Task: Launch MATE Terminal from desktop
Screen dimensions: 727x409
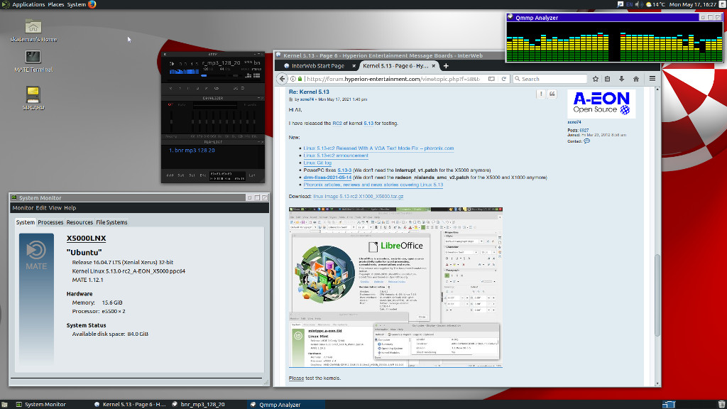Action: point(33,61)
